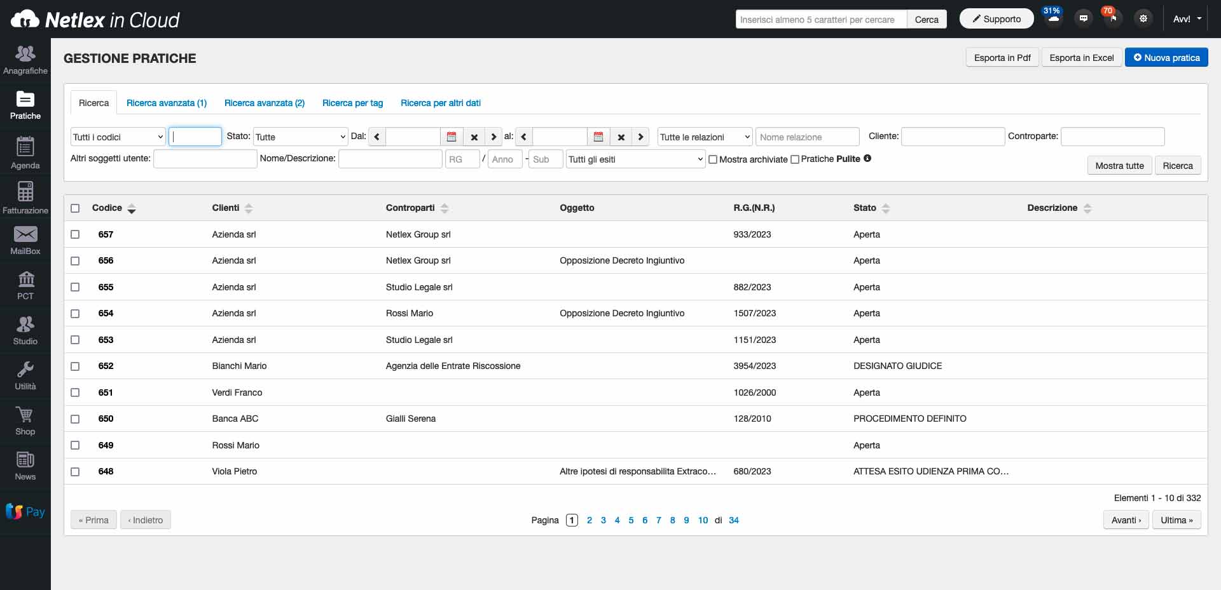The width and height of the screenshot is (1221, 590).
Task: Move the al date back one day
Action: [523, 137]
